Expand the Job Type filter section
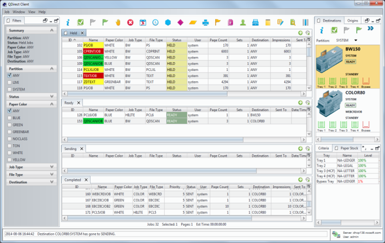The height and width of the screenshot is (243, 385). point(52,167)
